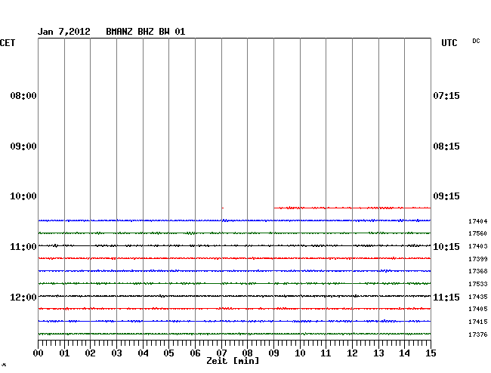Click minute tick label "10" on bottom axis
Screen dimensions: 491x373
300,353
